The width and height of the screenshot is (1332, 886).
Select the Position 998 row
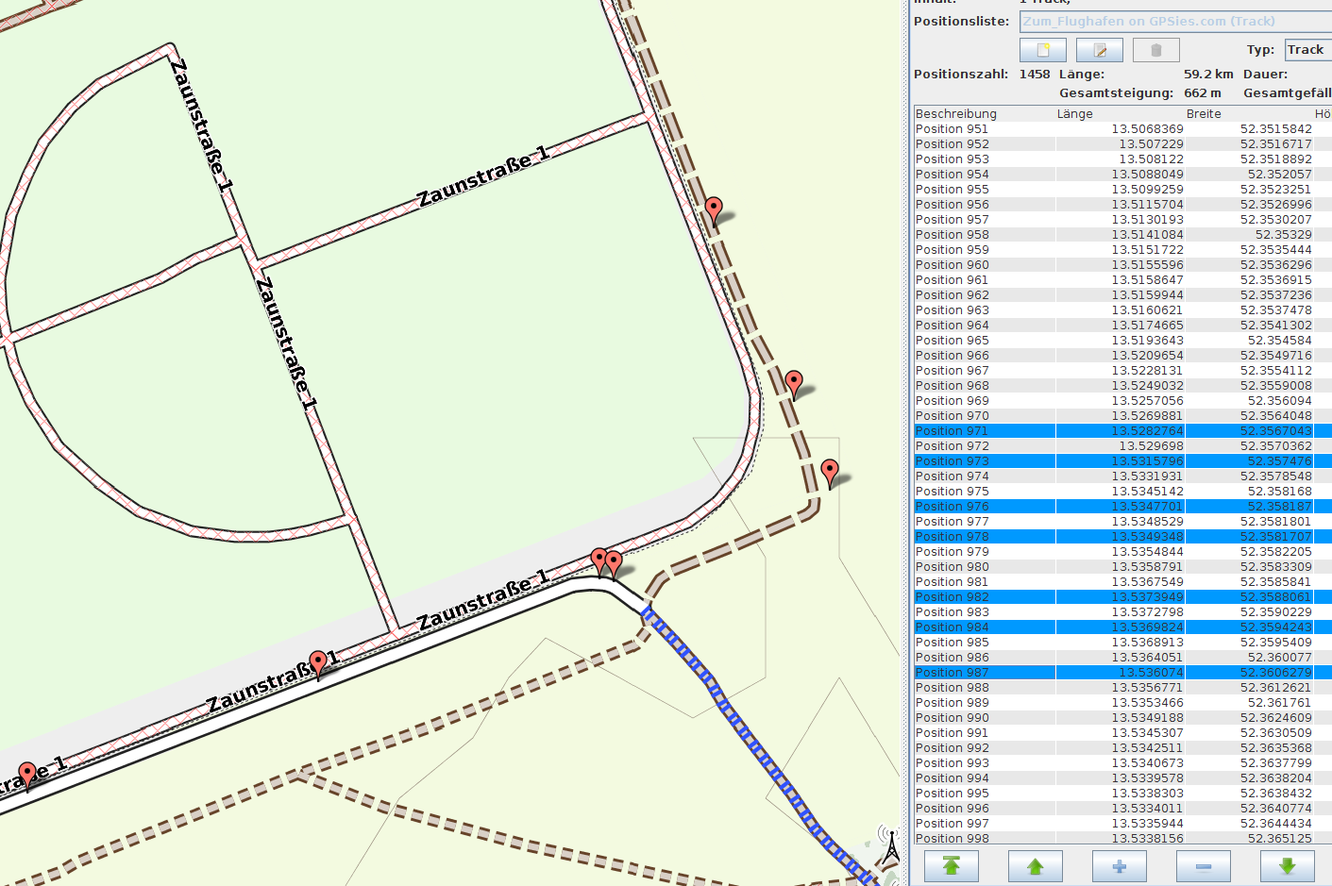1122,838
